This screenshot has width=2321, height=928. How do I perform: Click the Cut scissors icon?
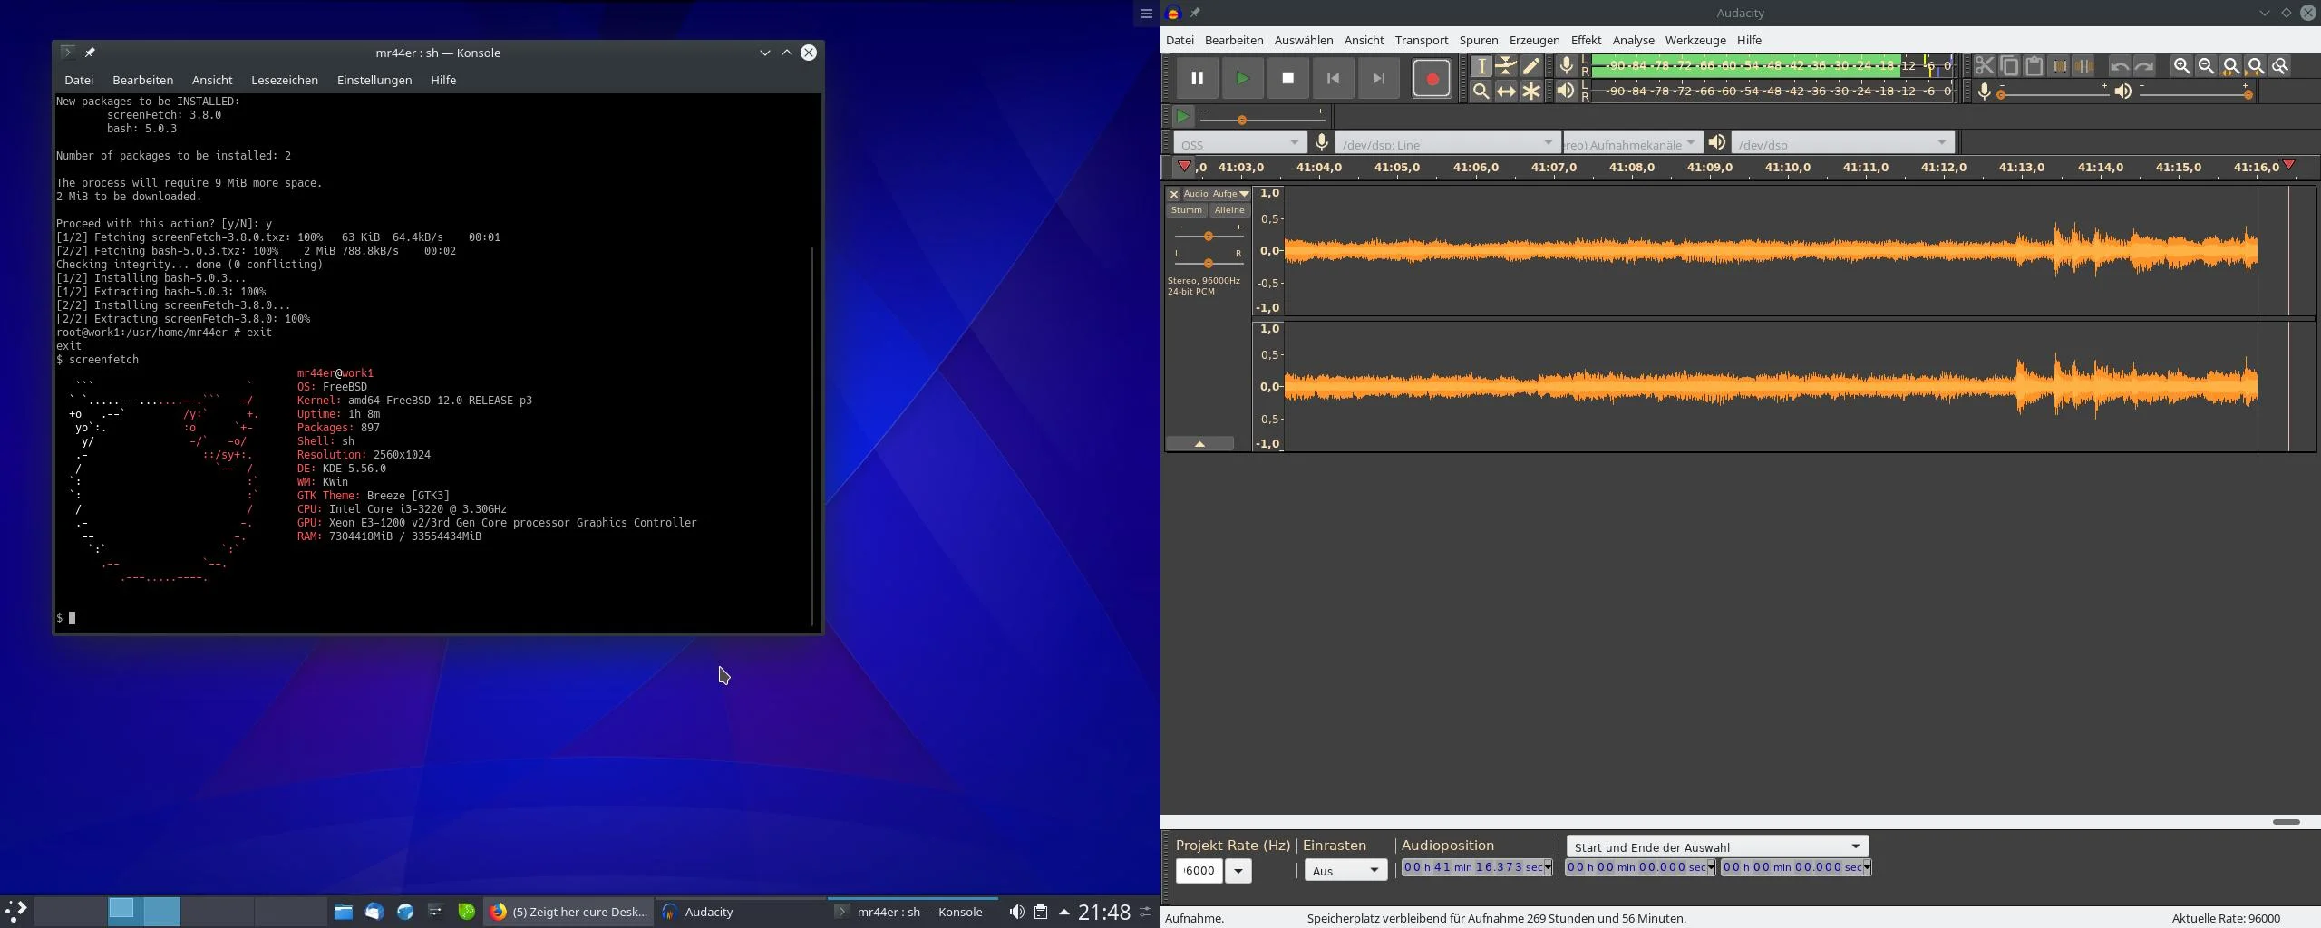1984,66
